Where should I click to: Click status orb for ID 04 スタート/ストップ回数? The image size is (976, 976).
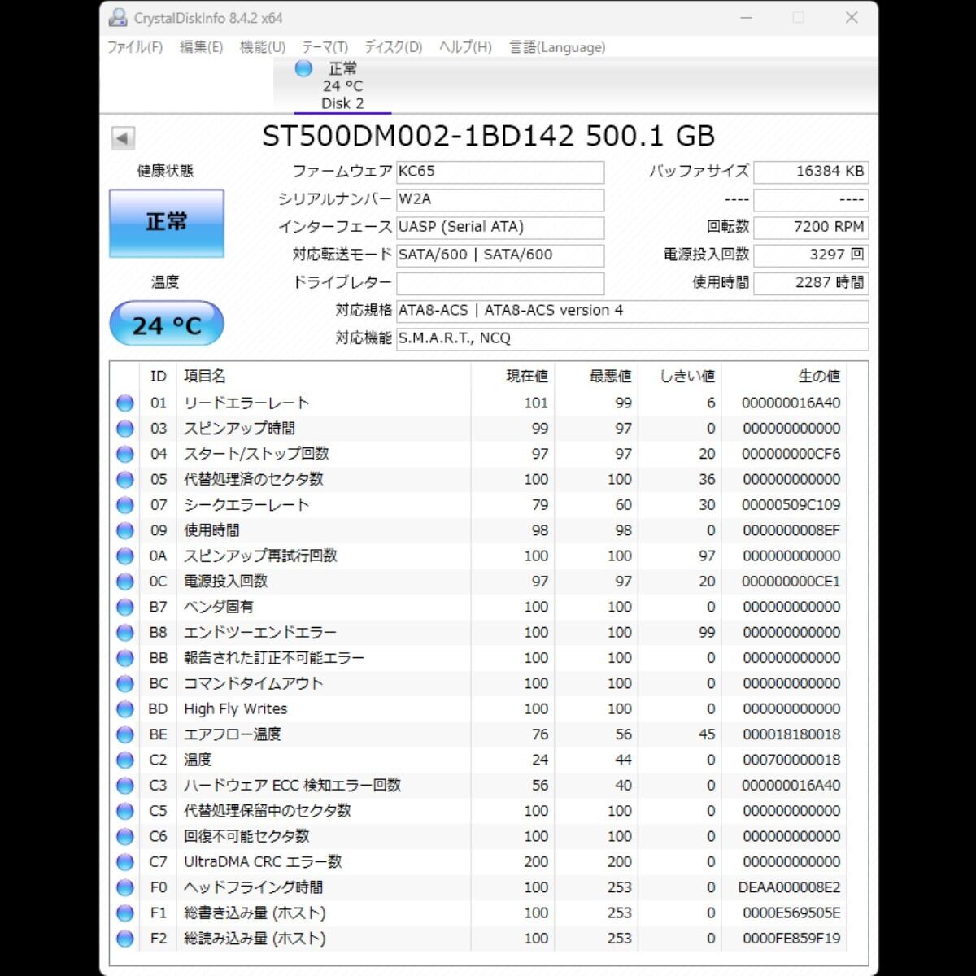(124, 454)
